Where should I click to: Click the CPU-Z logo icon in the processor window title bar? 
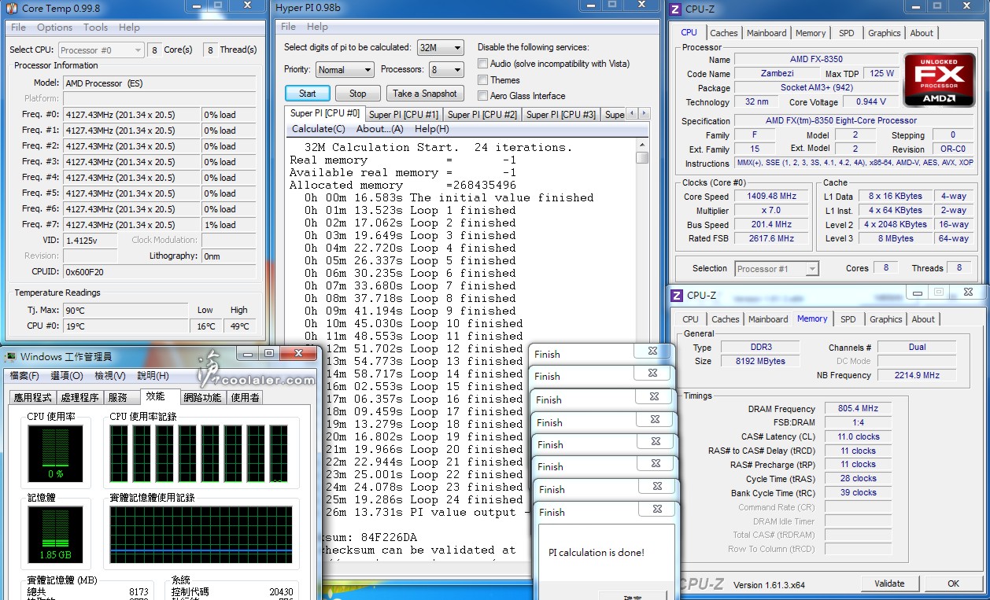click(x=675, y=9)
